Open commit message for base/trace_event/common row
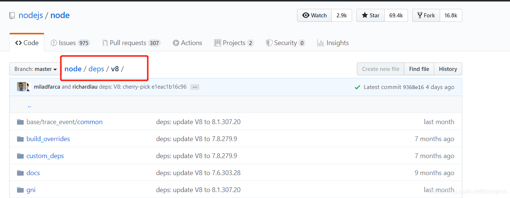This screenshot has width=510, height=198. pos(198,122)
